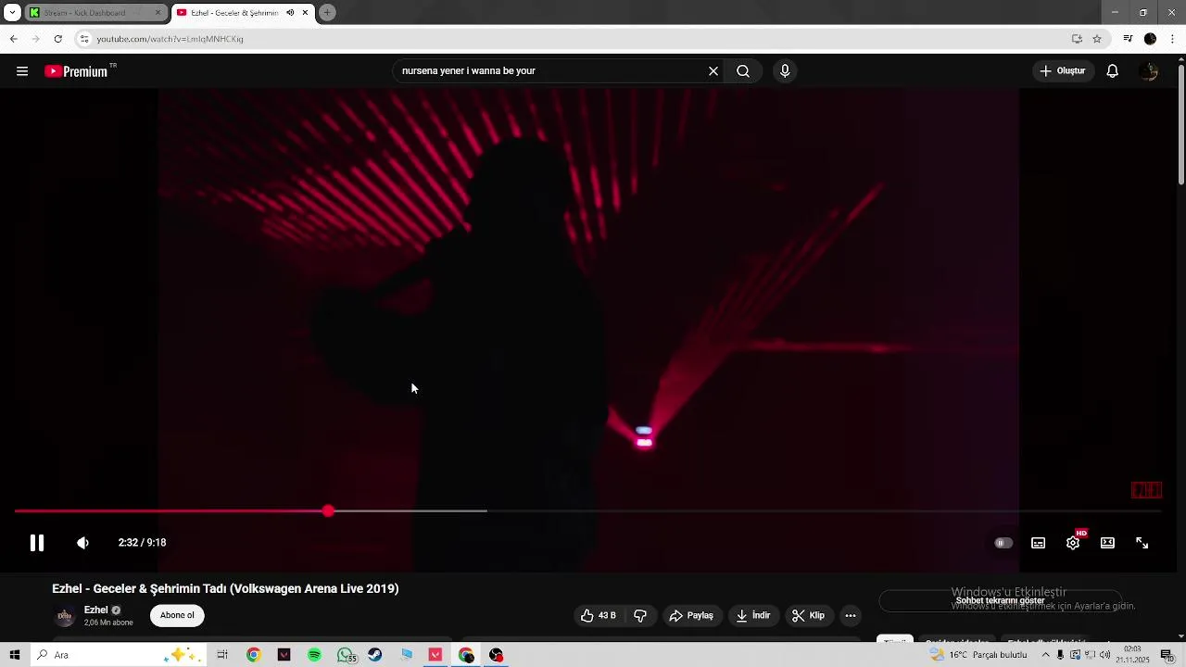Like the video (43 B)
1186x667 pixels.
tap(598, 615)
